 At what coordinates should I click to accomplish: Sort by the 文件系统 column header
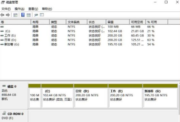point(73,22)
